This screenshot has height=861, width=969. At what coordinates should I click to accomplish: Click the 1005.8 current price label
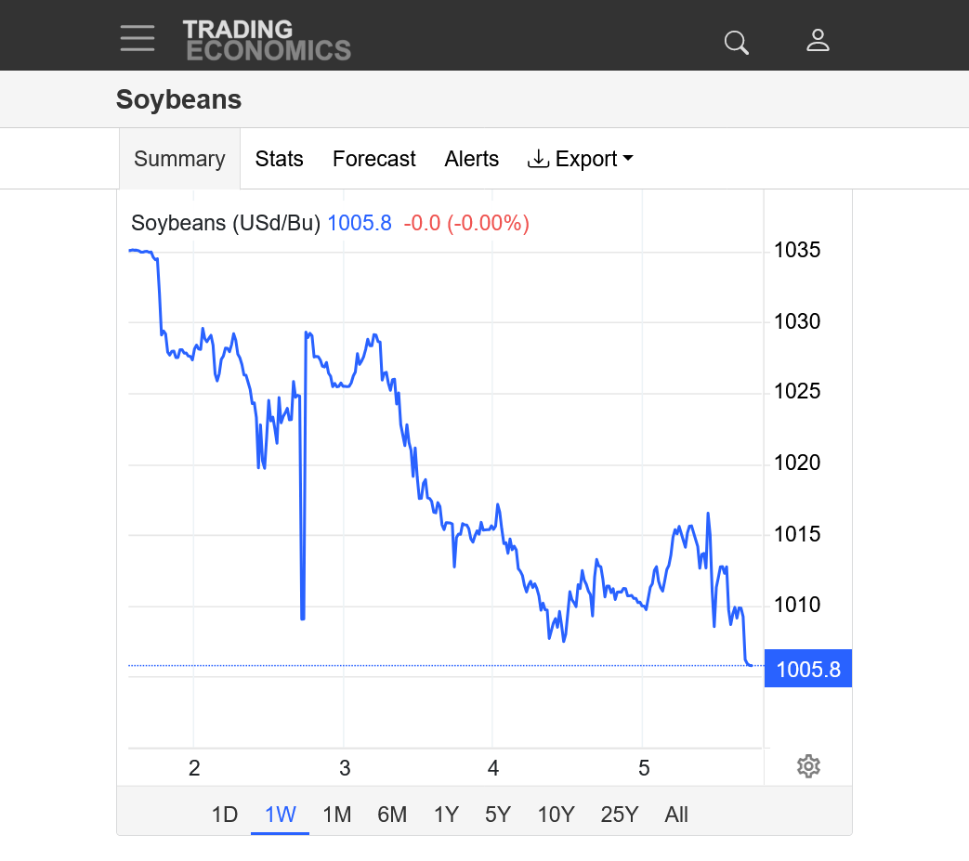point(807,669)
